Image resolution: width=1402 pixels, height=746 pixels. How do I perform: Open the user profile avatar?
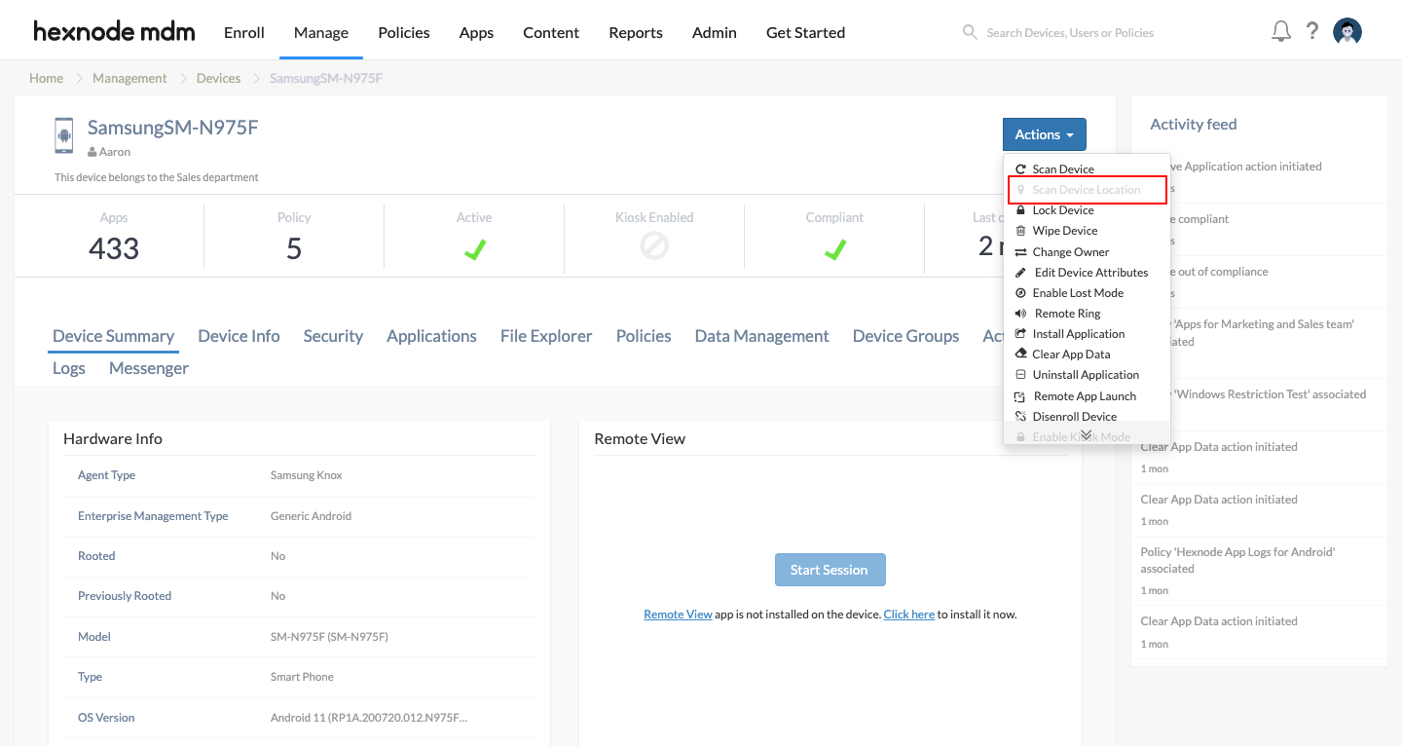click(1347, 31)
